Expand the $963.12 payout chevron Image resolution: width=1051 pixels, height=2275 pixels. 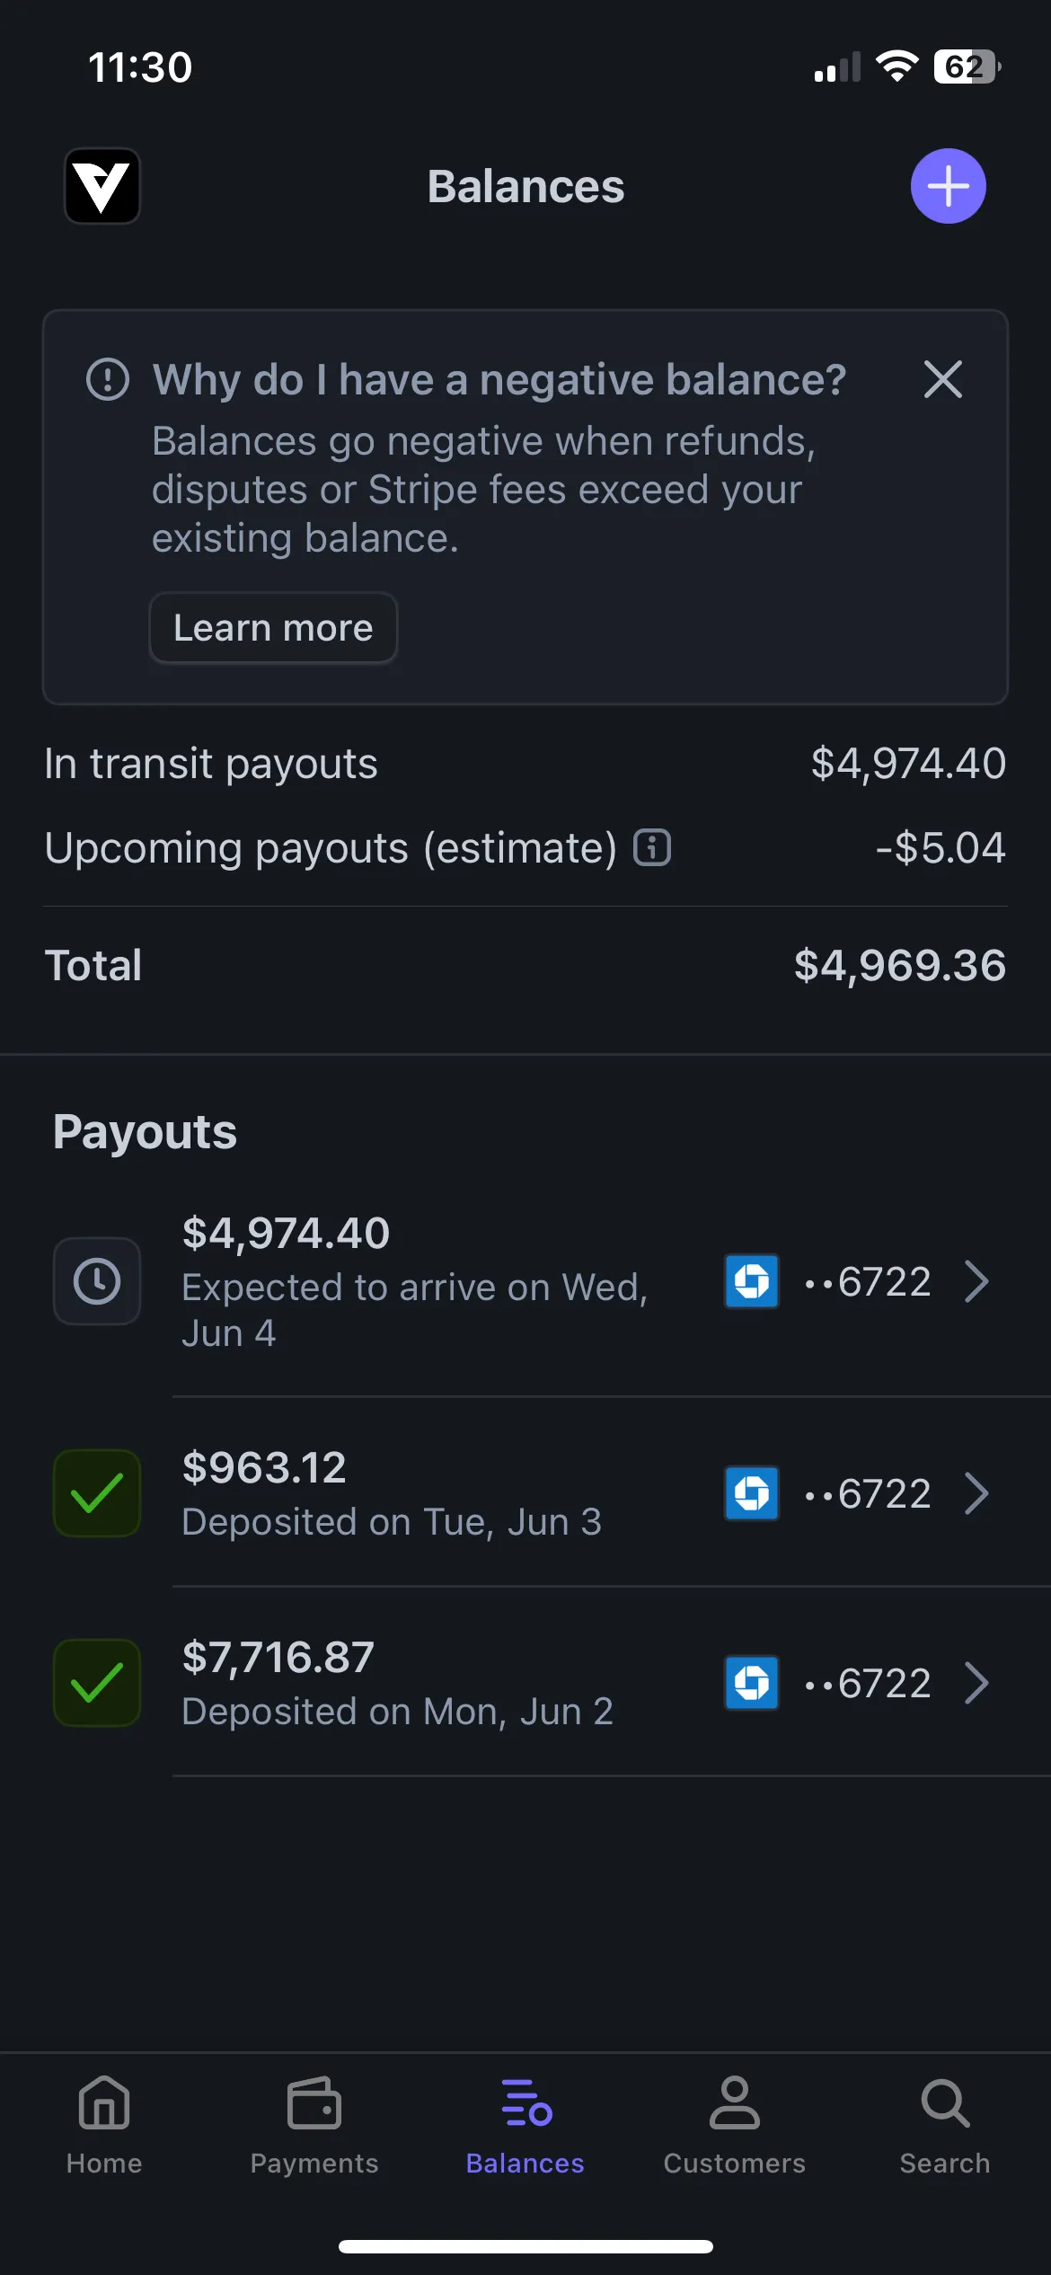click(976, 1493)
